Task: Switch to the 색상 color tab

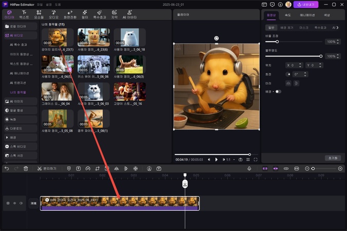Action: [327, 15]
